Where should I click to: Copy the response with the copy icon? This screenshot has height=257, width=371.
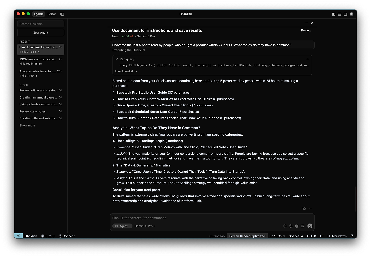point(304,208)
